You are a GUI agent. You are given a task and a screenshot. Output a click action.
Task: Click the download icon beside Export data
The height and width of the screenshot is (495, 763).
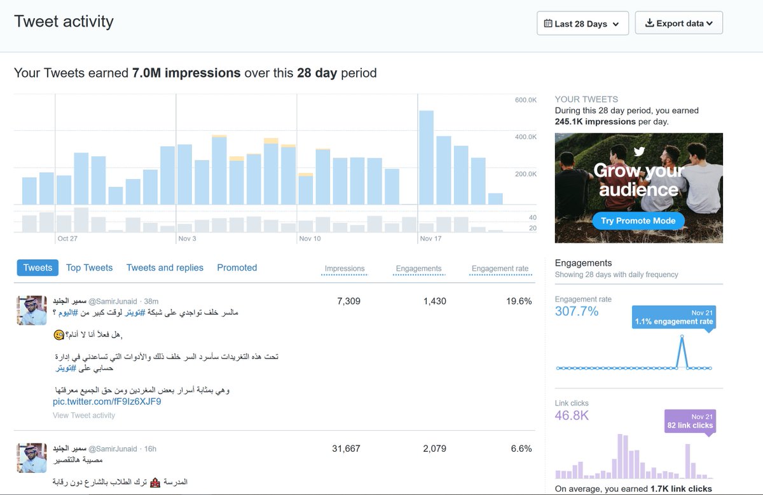click(649, 23)
